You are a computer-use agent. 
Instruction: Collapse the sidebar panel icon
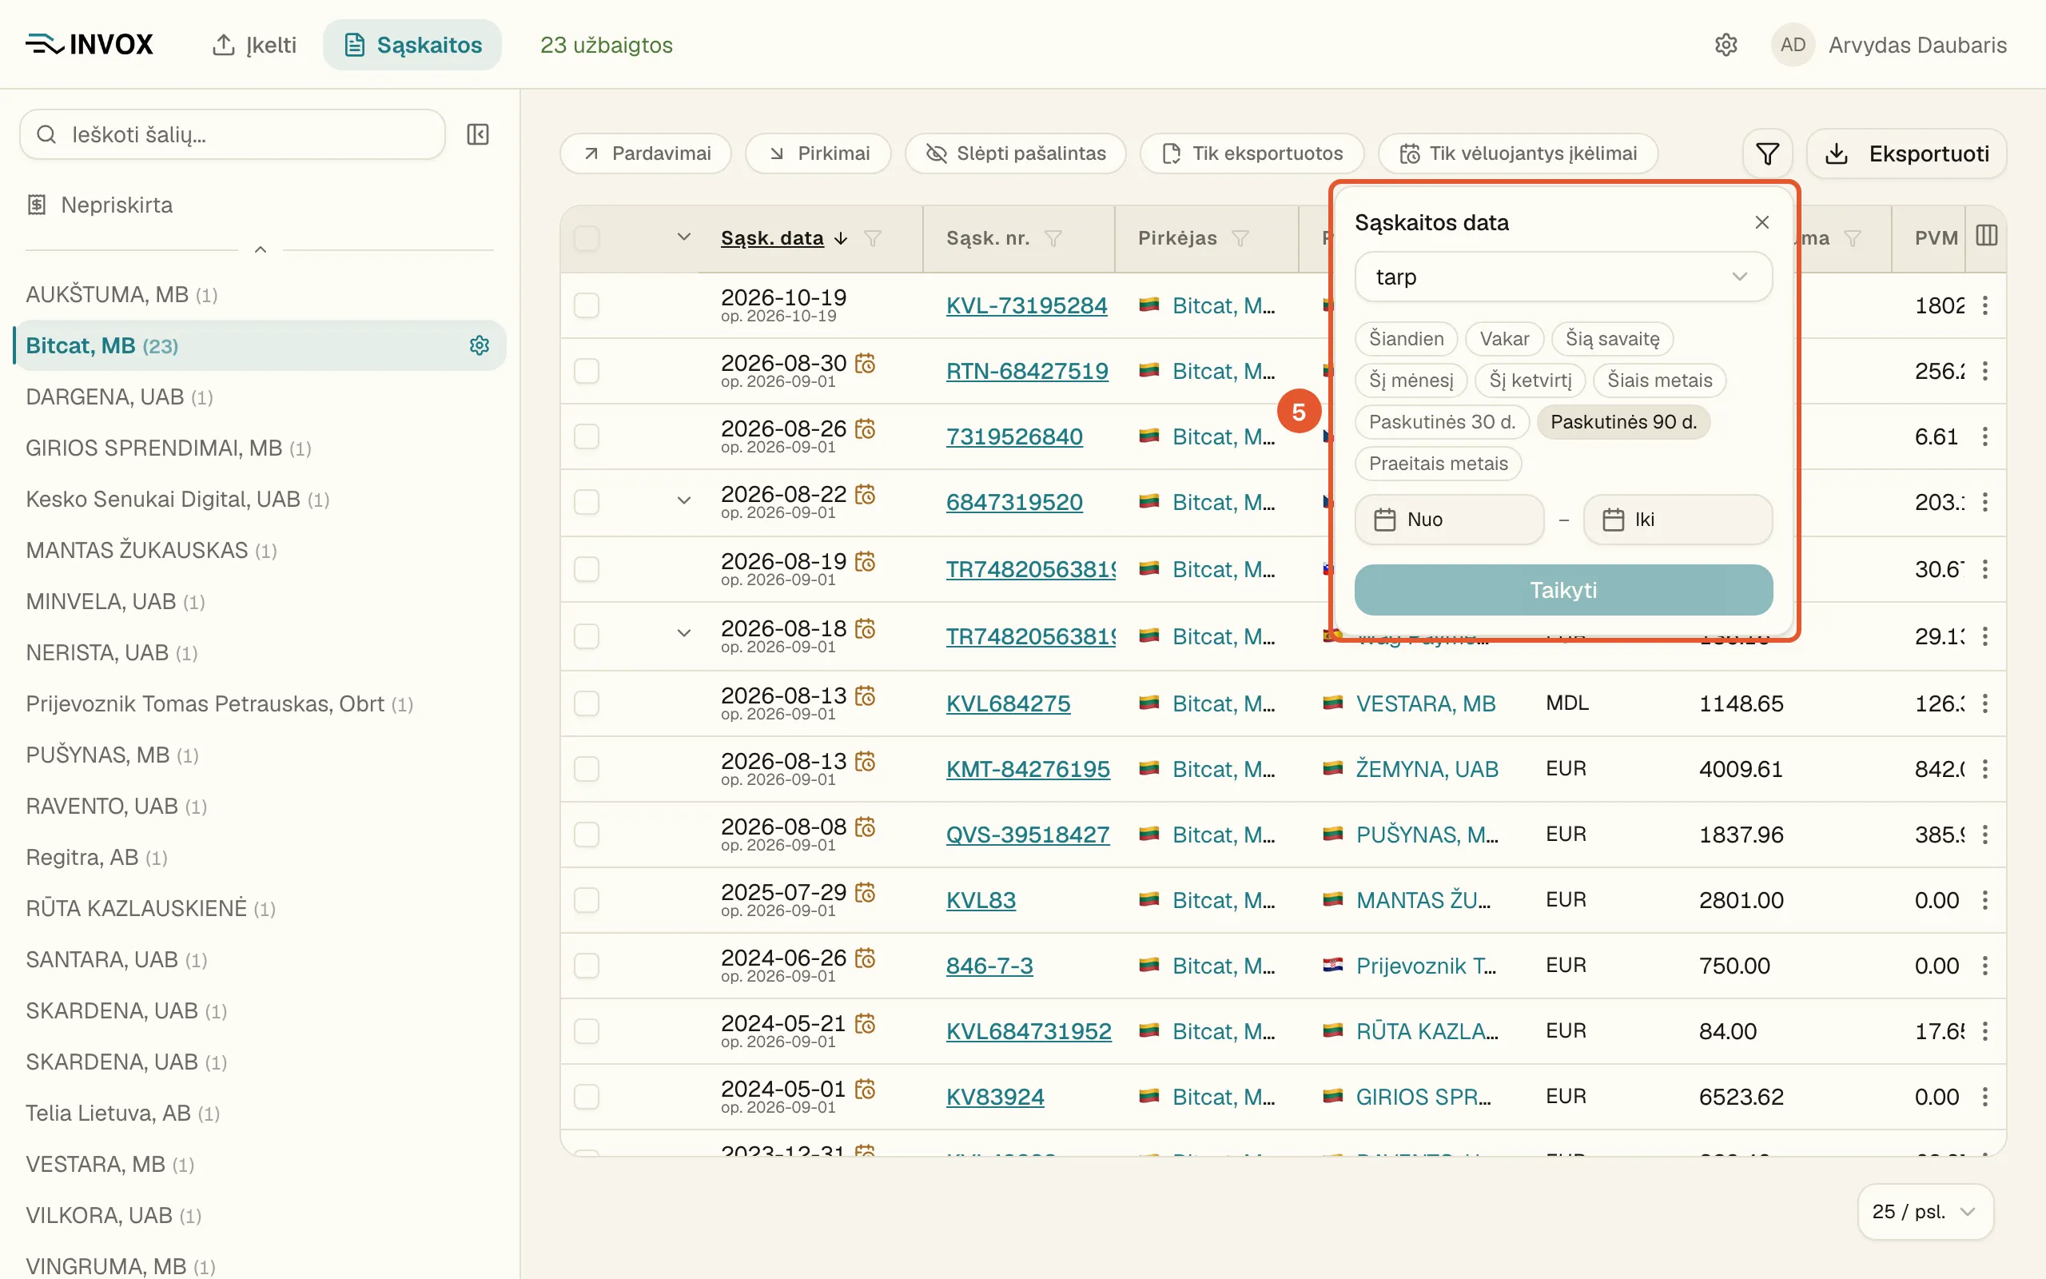click(x=478, y=134)
